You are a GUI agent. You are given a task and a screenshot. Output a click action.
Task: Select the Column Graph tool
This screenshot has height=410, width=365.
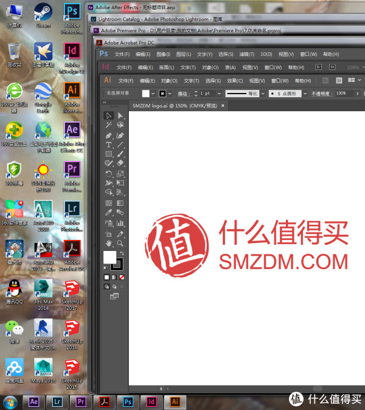pos(120,224)
